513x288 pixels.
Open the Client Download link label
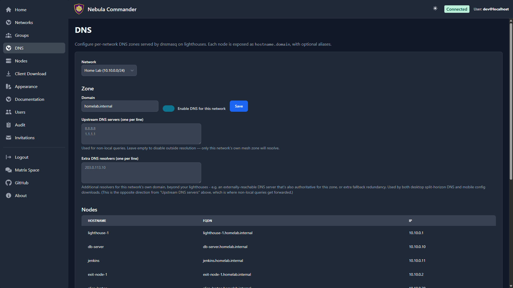pyautogui.click(x=30, y=74)
